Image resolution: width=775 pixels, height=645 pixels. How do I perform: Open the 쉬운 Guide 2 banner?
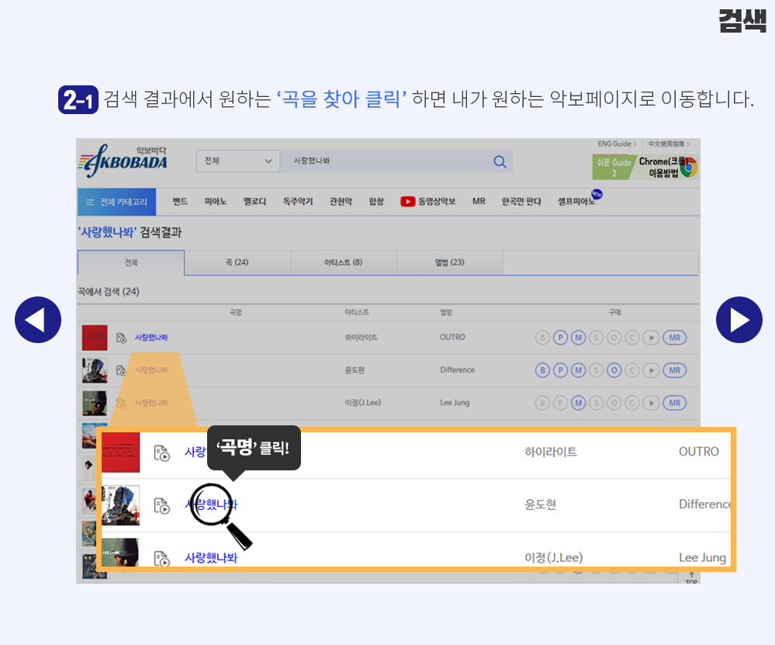point(614,167)
